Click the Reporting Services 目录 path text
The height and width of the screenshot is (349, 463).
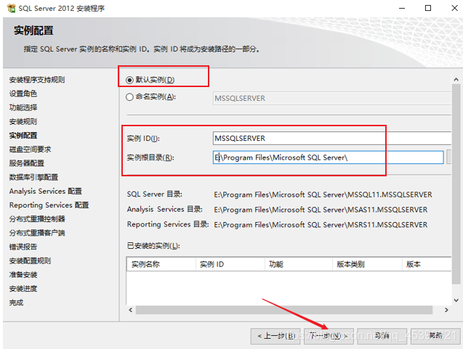pos(321,225)
